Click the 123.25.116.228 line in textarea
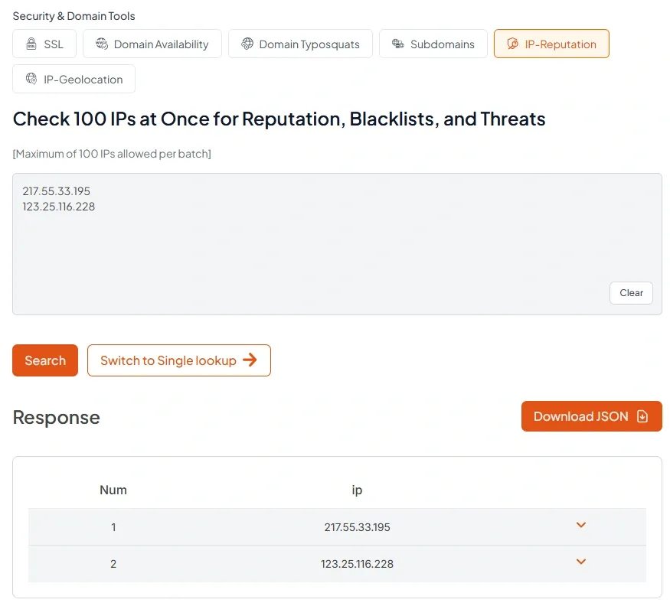670x606 pixels. [x=58, y=207]
